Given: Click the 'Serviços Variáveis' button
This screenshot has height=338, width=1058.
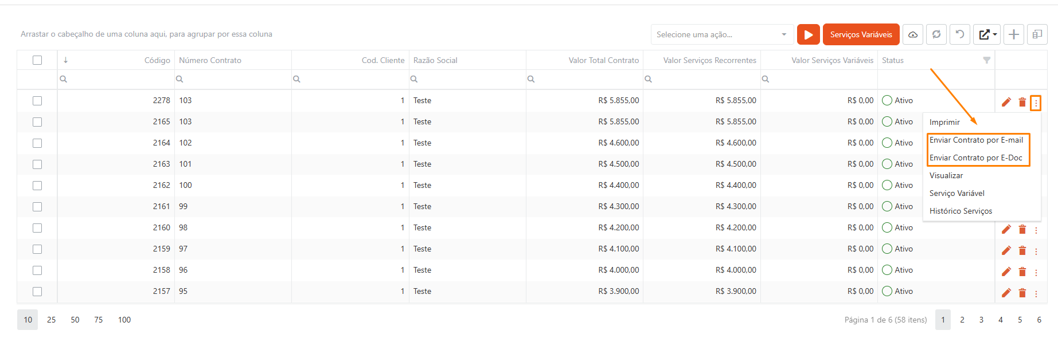Looking at the screenshot, I should 861,34.
